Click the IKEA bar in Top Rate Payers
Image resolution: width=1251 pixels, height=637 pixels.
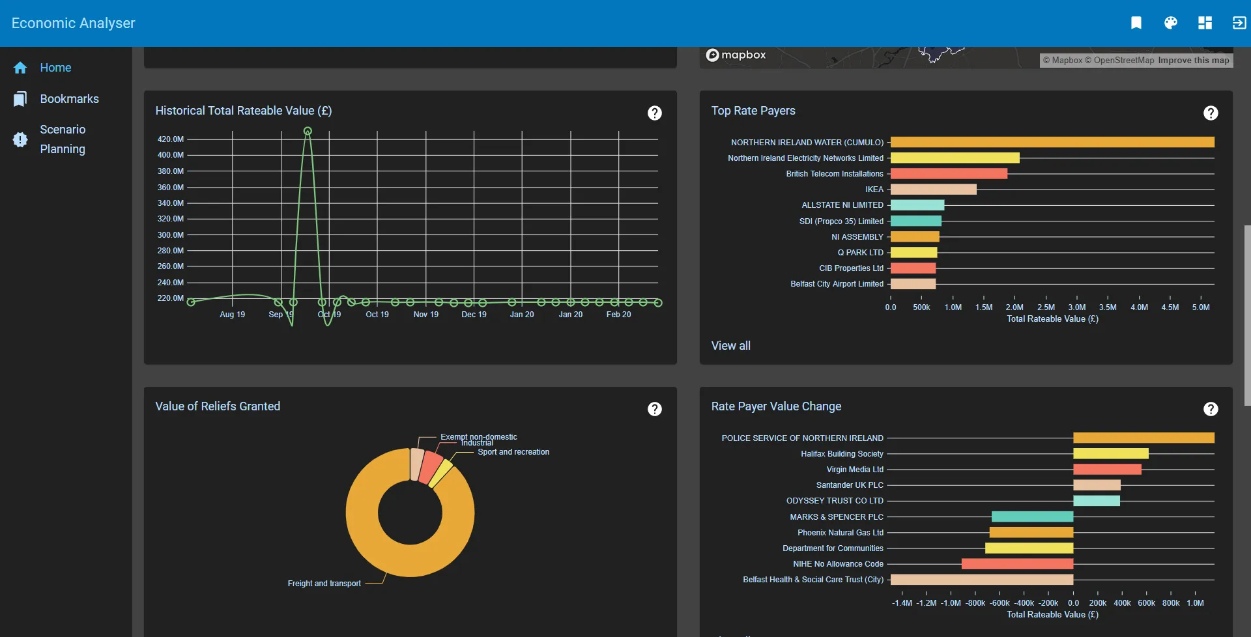click(x=934, y=190)
